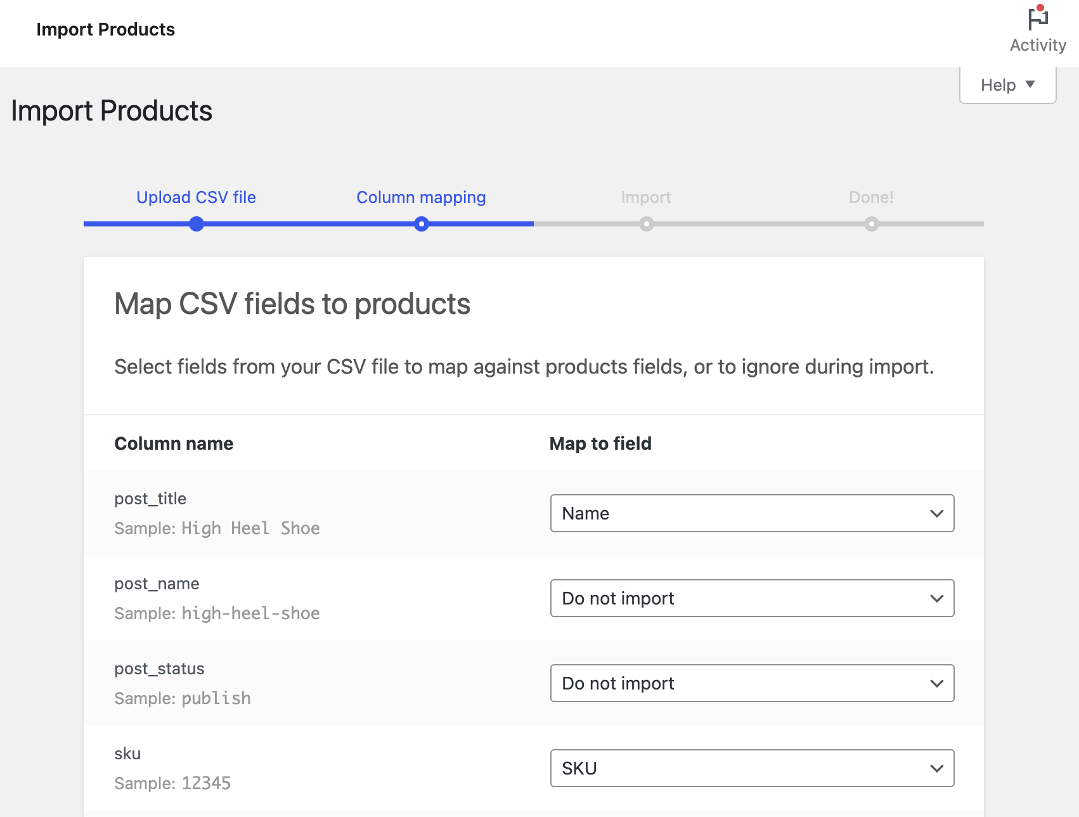Click the sku column name
The width and height of the screenshot is (1079, 817).
127,754
